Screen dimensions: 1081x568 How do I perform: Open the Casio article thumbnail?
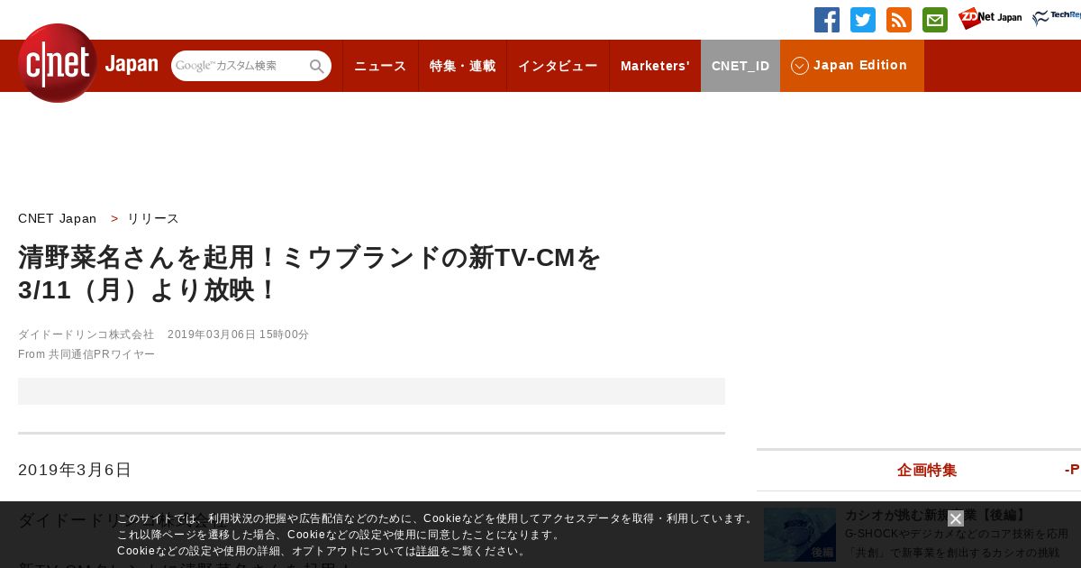(800, 535)
